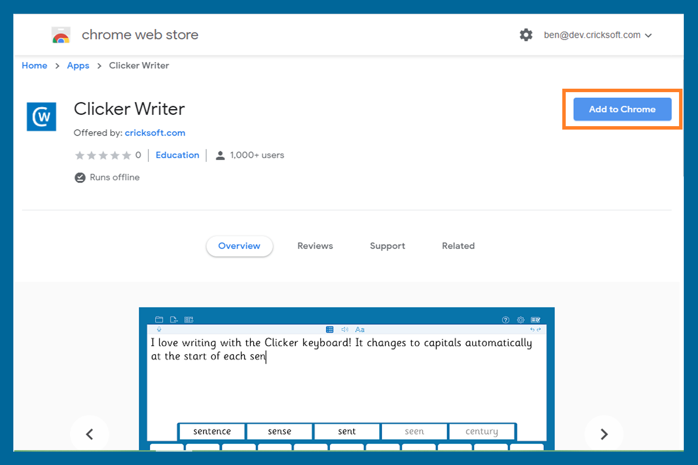698x465 pixels.
Task: Click the speaker icon in preview toolbar
Action: click(x=345, y=329)
